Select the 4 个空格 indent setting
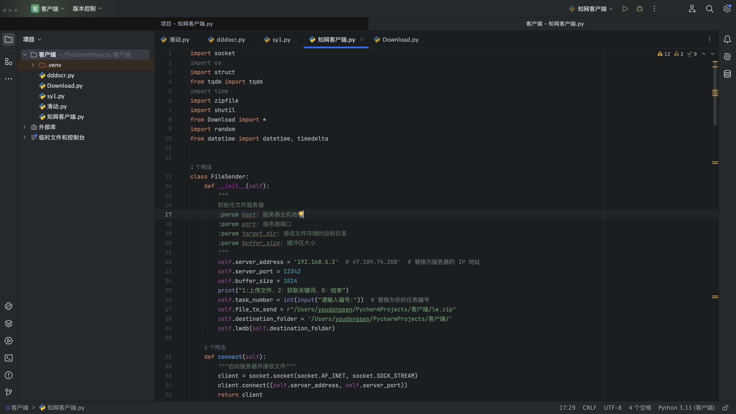 [640, 408]
